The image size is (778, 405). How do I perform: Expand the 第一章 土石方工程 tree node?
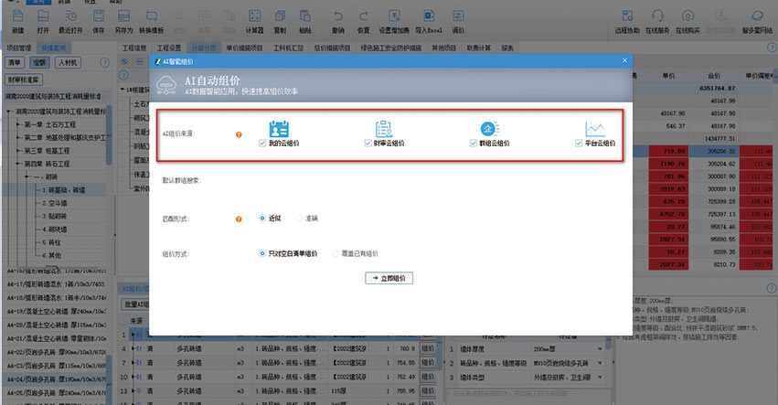coord(19,124)
